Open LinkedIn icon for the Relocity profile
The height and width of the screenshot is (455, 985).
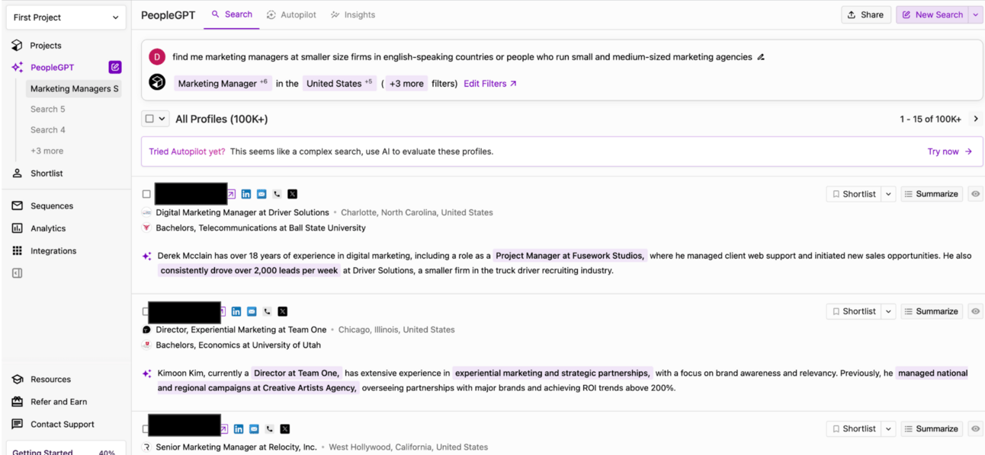[239, 429]
